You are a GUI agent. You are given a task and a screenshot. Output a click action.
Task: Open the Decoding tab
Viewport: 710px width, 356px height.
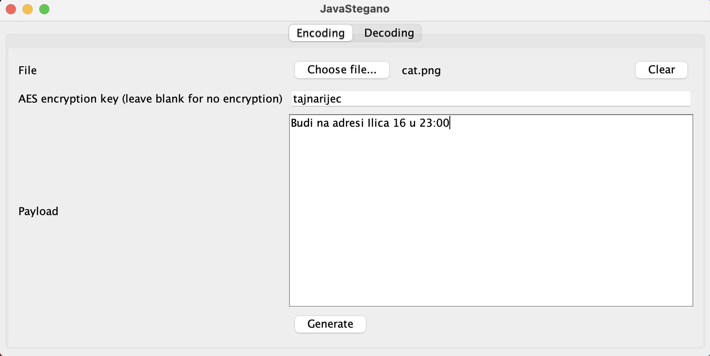[389, 33]
